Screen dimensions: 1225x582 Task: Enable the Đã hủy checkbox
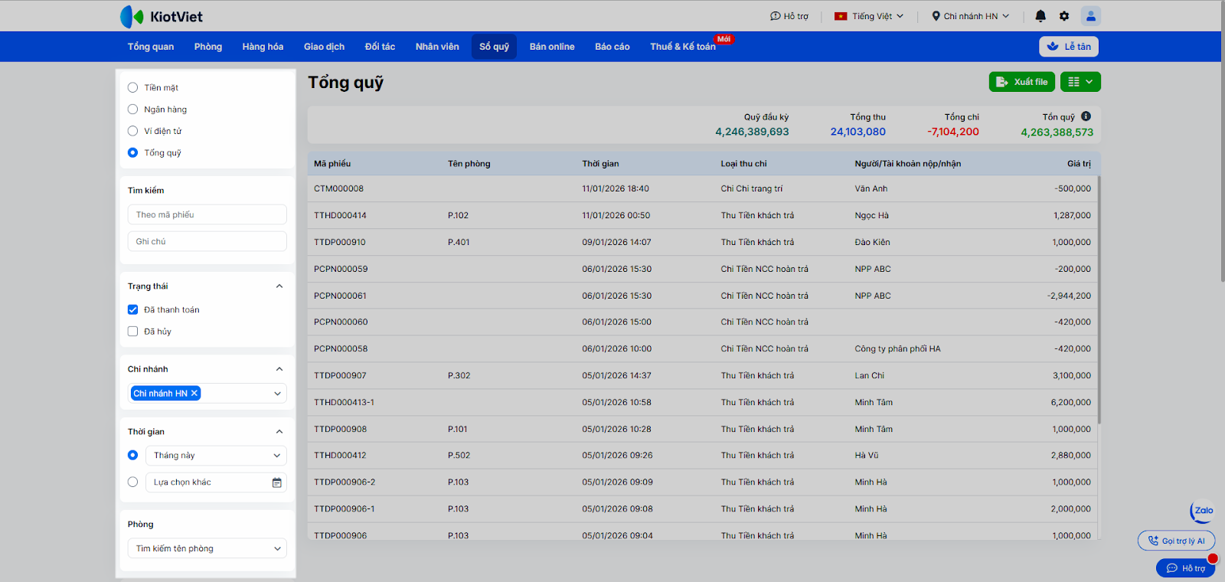click(133, 332)
